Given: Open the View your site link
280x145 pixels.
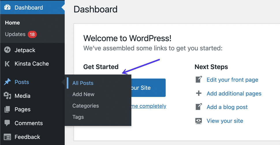Looking at the screenshot, I should pos(225,121).
